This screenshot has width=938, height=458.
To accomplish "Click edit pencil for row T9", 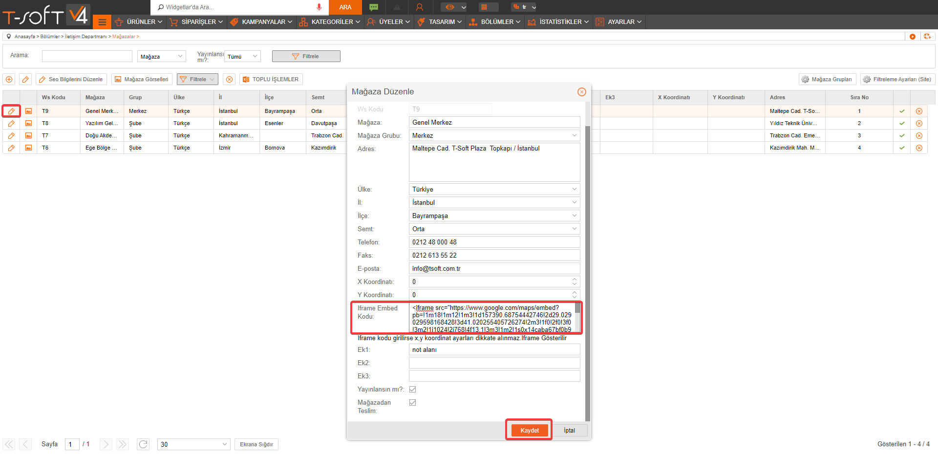I will (11, 111).
